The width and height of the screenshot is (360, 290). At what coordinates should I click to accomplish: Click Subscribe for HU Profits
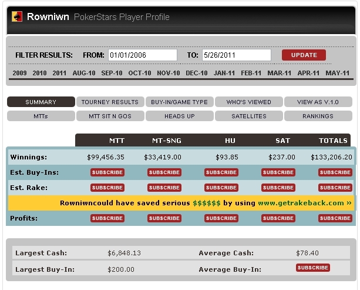click(x=221, y=218)
